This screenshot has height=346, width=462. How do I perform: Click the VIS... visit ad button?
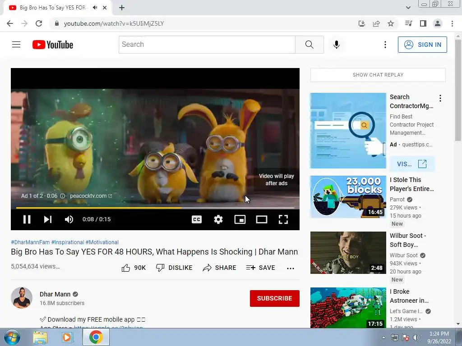[412, 164]
